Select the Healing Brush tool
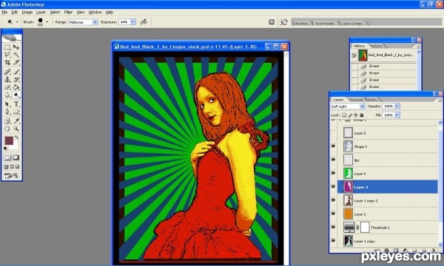This screenshot has height=266, width=444. point(7,72)
